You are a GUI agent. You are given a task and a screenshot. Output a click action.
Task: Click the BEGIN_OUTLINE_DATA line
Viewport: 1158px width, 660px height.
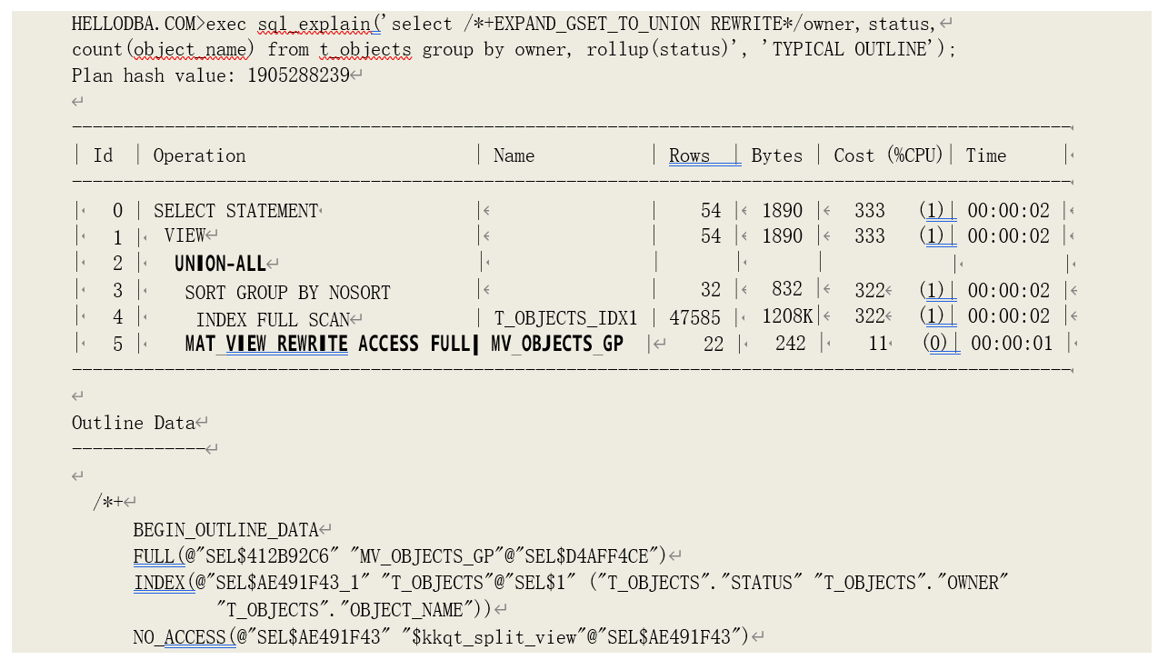225,530
